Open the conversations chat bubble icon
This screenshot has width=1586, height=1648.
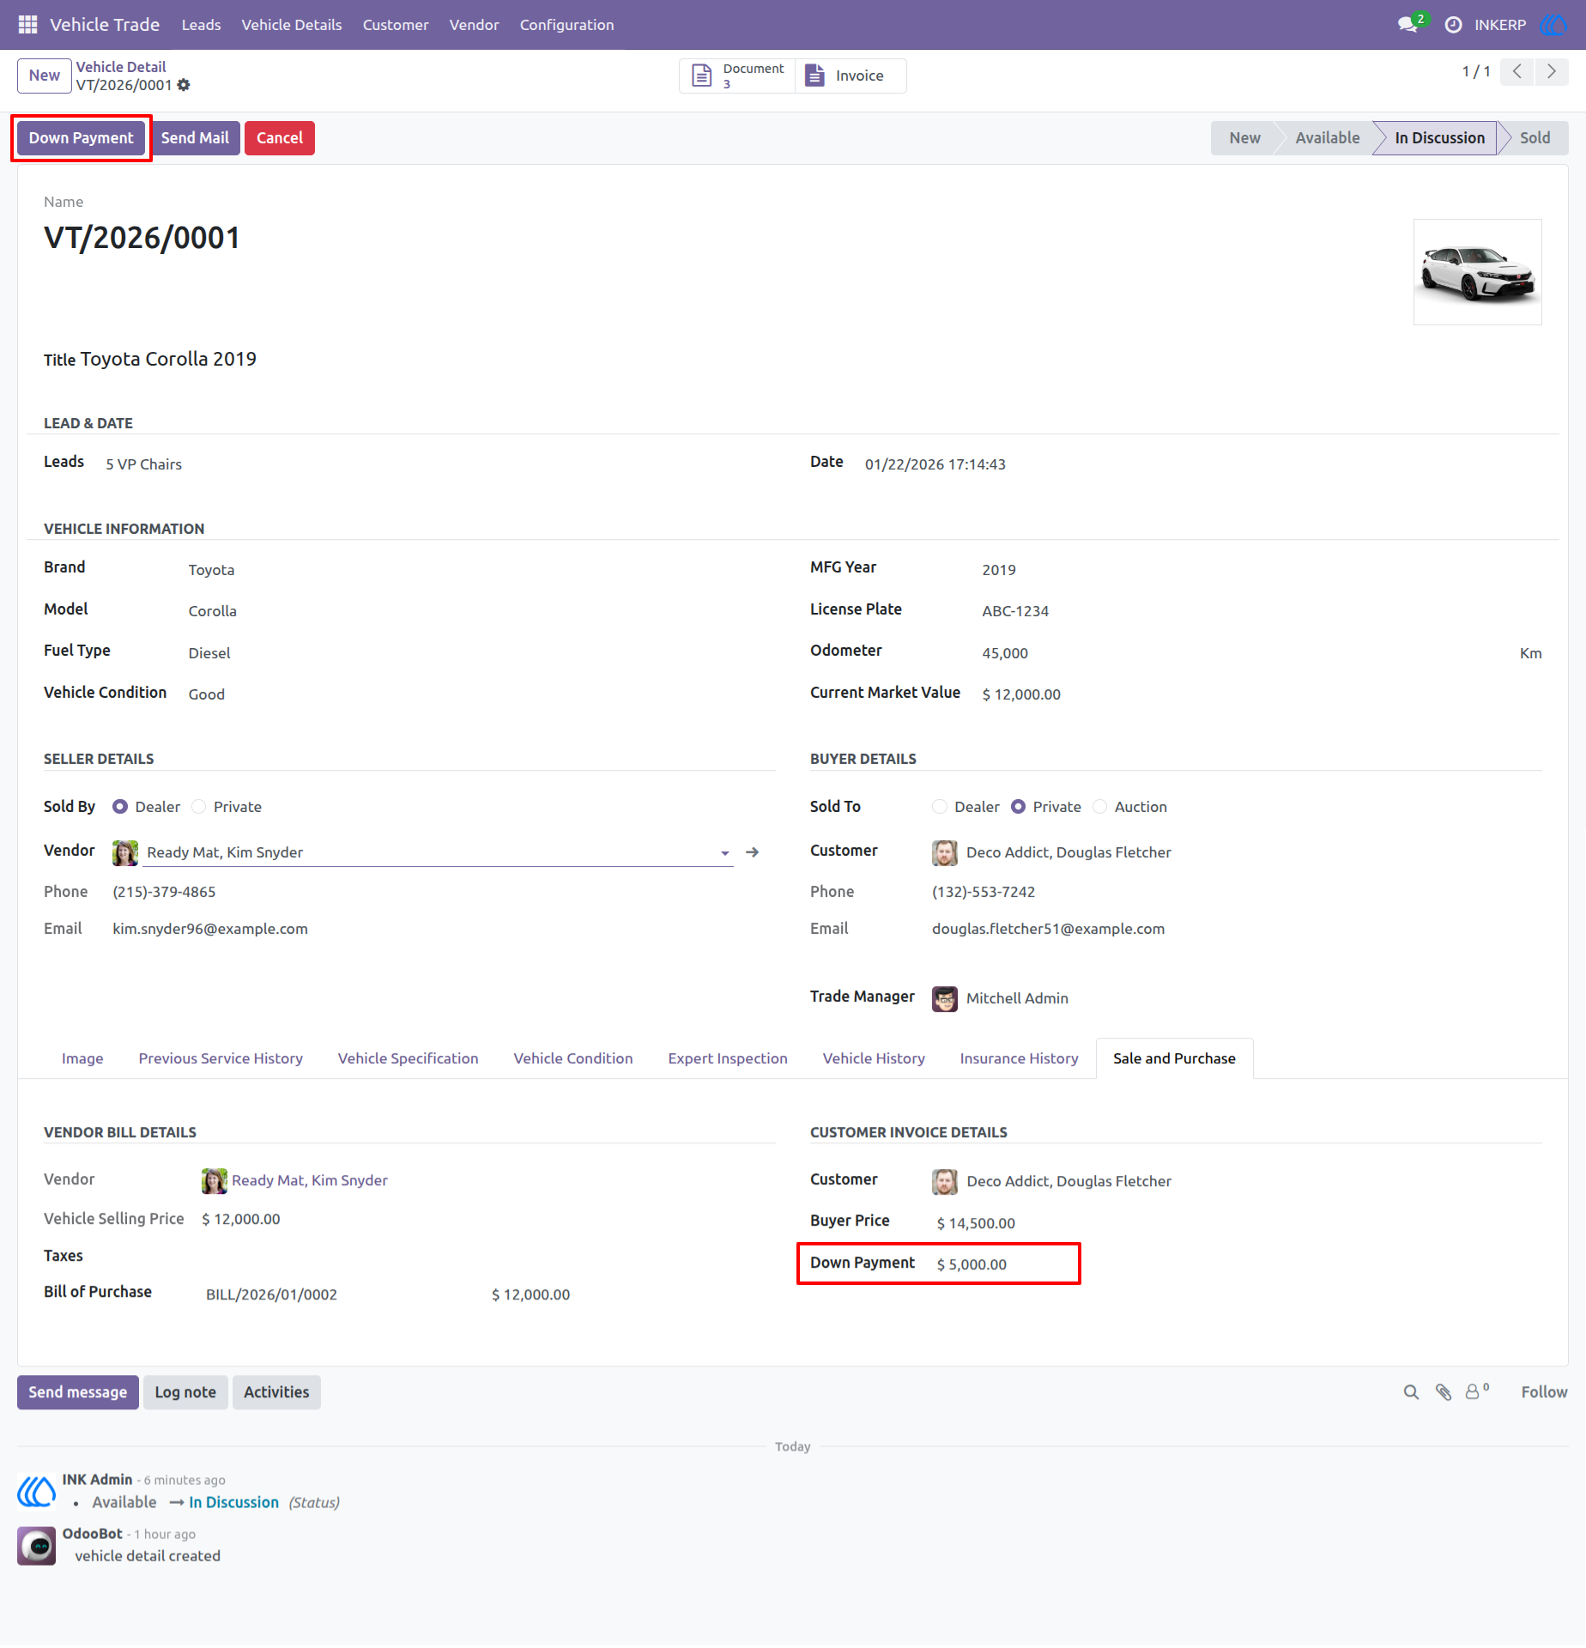coord(1407,25)
